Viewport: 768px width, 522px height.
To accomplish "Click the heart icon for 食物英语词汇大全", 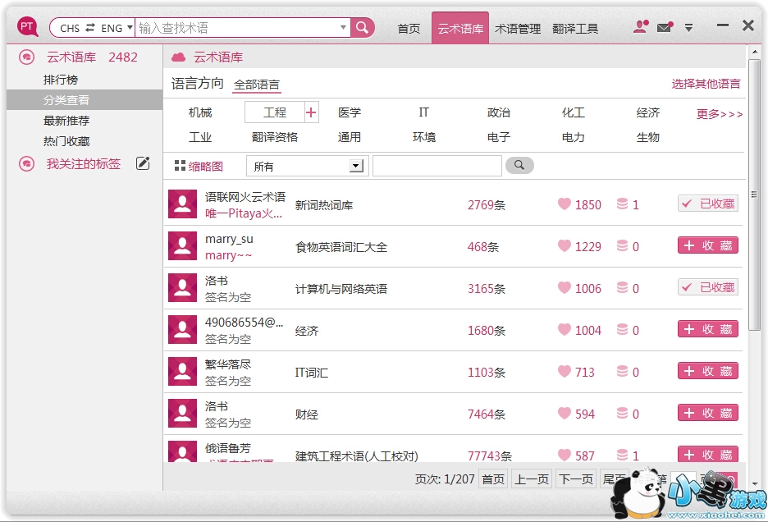I will point(565,246).
